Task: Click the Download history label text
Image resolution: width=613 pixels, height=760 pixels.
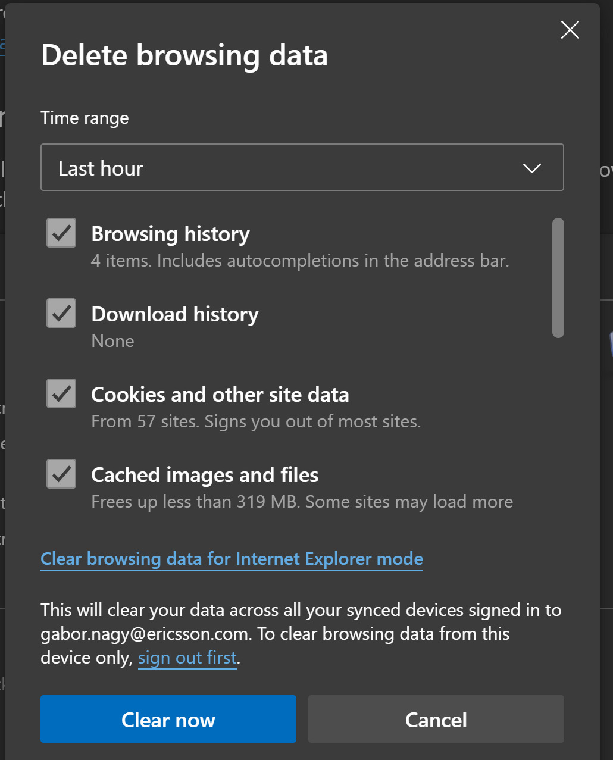Action: coord(175,314)
